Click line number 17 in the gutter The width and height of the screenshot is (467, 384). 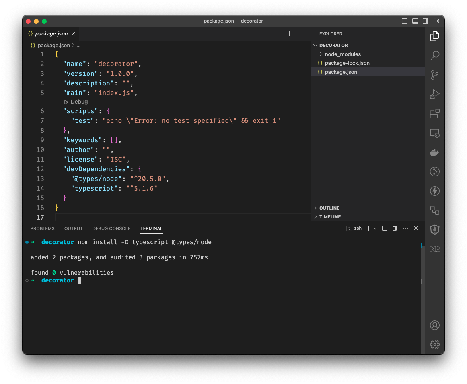pos(40,217)
